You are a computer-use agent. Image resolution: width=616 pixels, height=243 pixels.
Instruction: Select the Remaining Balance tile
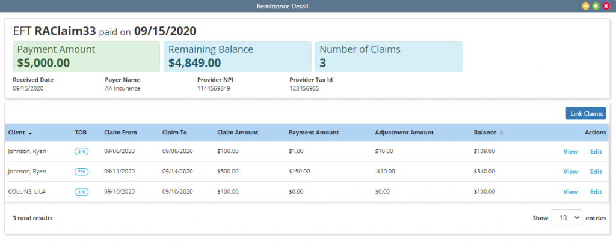tap(238, 56)
